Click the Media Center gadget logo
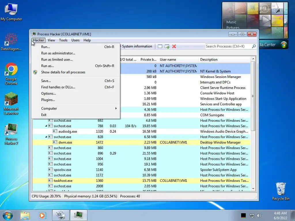 pyautogui.click(x=284, y=45)
